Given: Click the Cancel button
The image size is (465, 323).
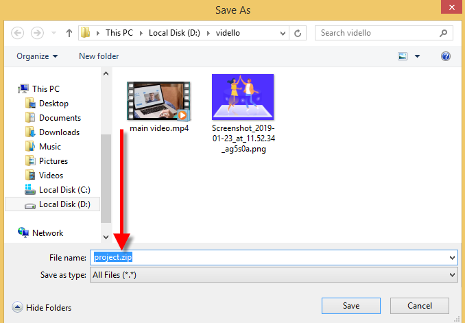Looking at the screenshot, I should coord(420,306).
